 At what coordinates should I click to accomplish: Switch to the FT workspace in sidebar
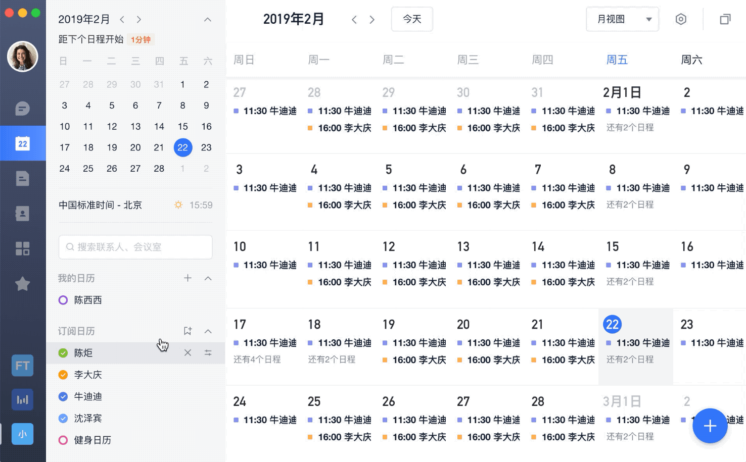22,365
